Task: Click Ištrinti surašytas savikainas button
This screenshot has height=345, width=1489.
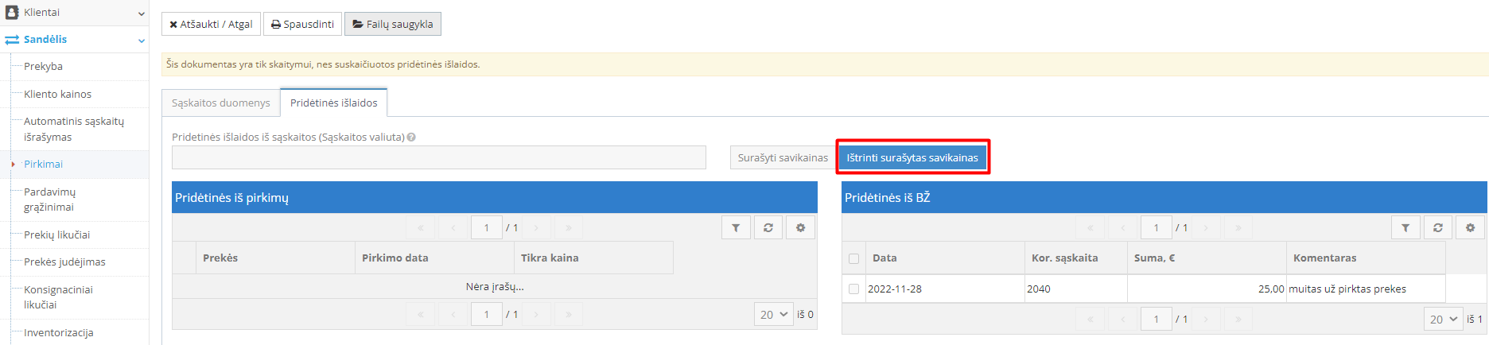Action: pos(912,157)
